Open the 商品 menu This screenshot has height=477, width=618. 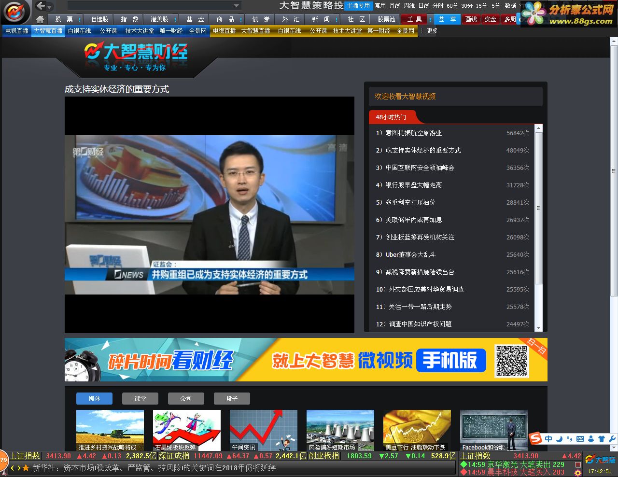(x=225, y=19)
